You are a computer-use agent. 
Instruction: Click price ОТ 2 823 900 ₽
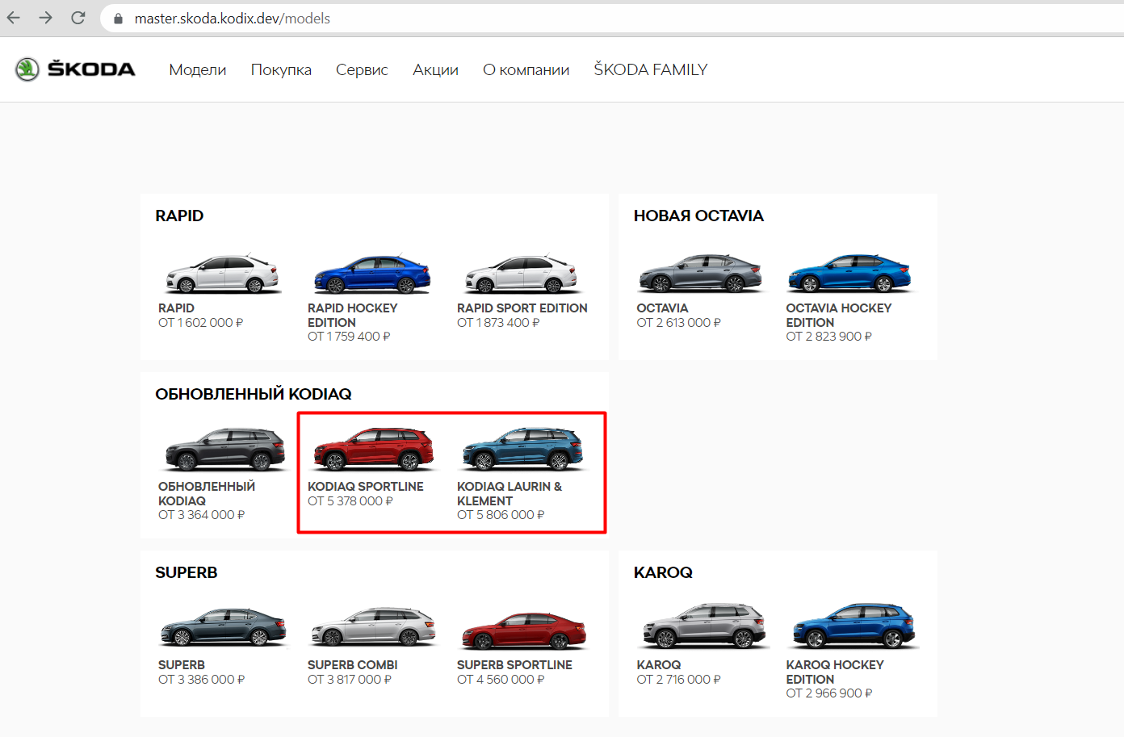(829, 337)
